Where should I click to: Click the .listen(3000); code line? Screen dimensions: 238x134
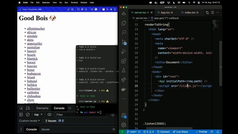(155, 124)
